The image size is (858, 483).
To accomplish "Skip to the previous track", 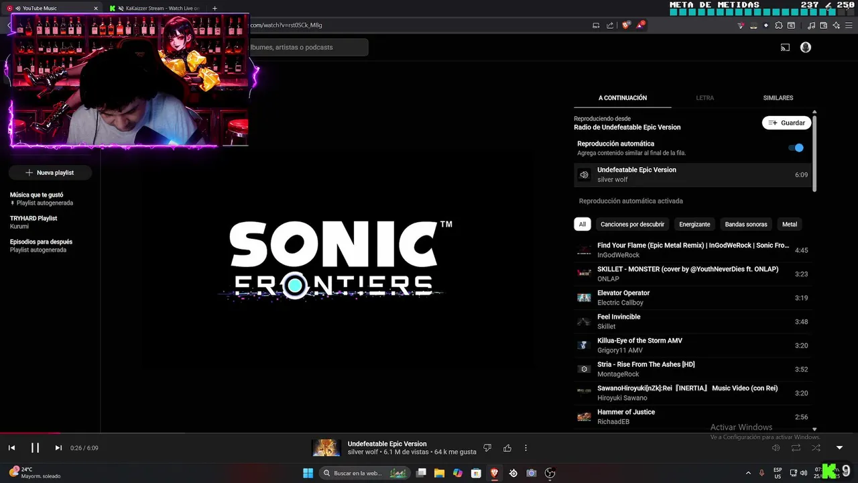I will (x=11, y=447).
